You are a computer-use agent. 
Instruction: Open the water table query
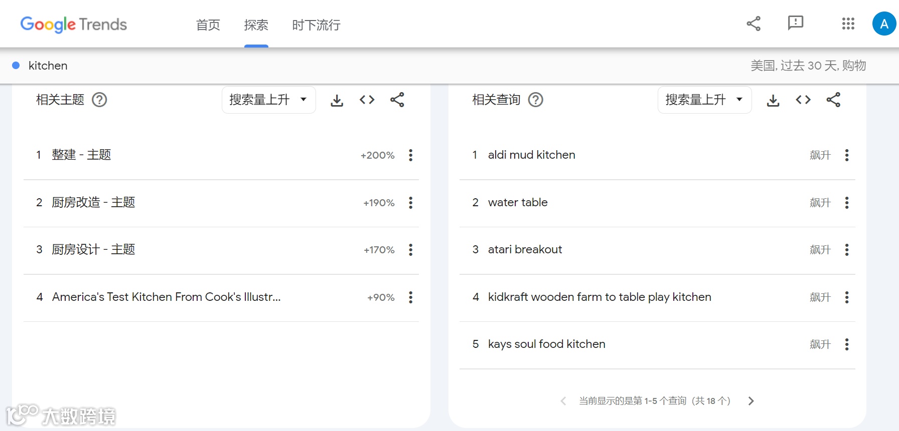pyautogui.click(x=517, y=203)
